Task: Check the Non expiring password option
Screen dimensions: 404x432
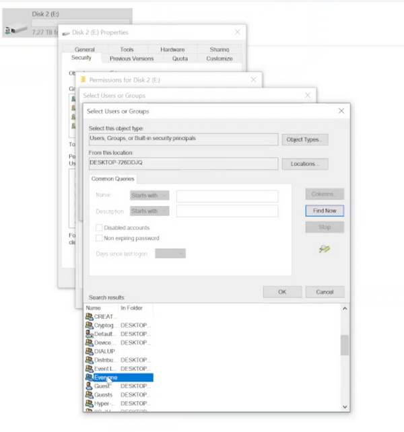Action: 99,238
